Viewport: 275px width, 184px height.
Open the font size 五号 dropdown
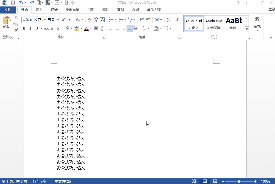[58, 20]
